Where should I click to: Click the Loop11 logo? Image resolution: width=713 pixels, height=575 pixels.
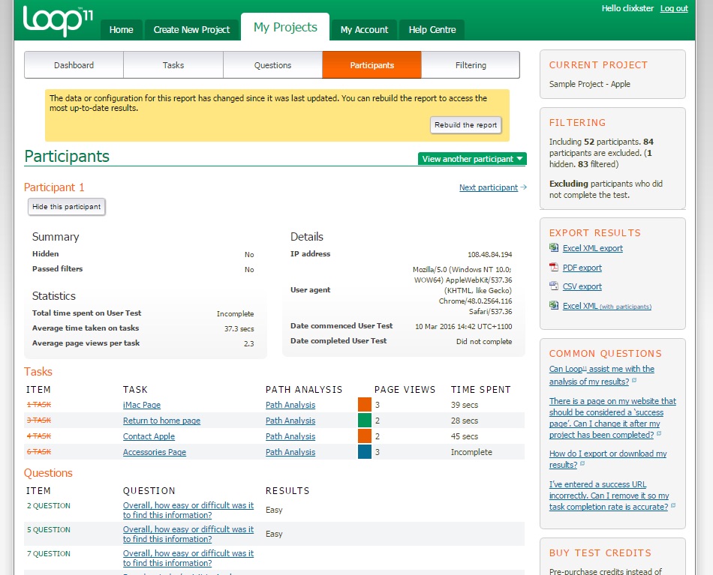59,20
